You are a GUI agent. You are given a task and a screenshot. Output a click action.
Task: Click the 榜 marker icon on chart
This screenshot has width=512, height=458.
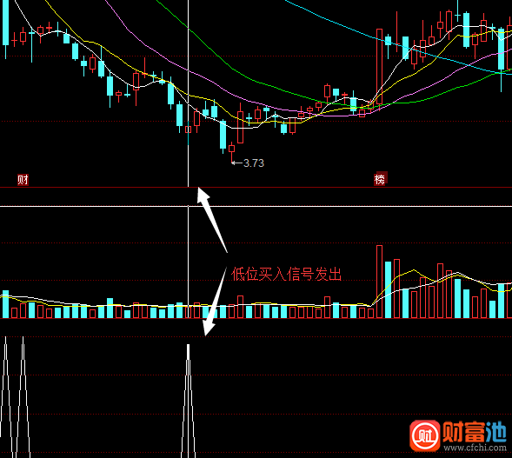(380, 179)
